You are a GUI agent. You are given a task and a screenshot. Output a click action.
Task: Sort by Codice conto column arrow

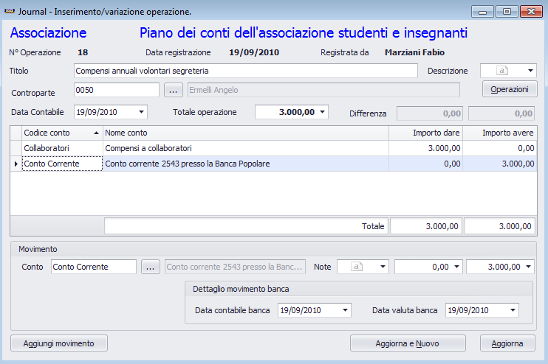96,133
